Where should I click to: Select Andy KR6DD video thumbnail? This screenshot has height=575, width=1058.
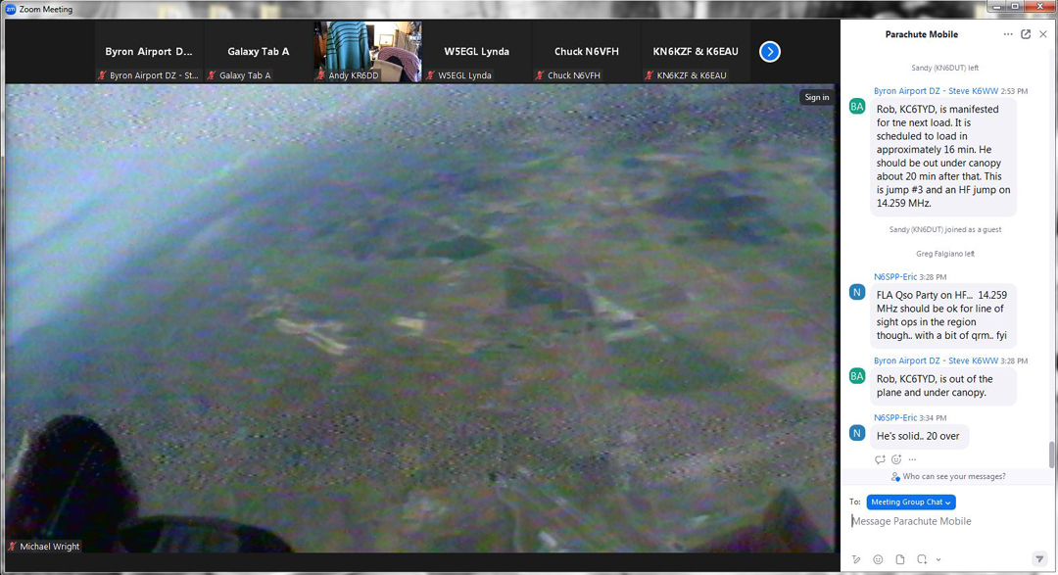pos(367,52)
